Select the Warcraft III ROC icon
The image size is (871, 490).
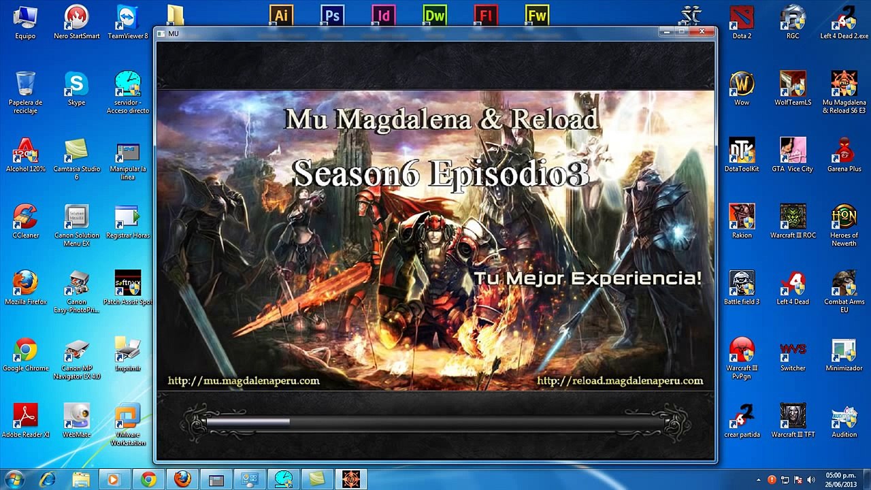(x=793, y=221)
